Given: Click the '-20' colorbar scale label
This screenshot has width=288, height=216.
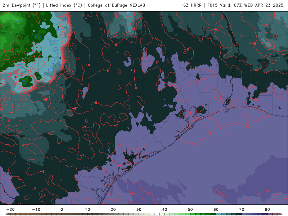Looking at the screenshot, I should pyautogui.click(x=10, y=210).
